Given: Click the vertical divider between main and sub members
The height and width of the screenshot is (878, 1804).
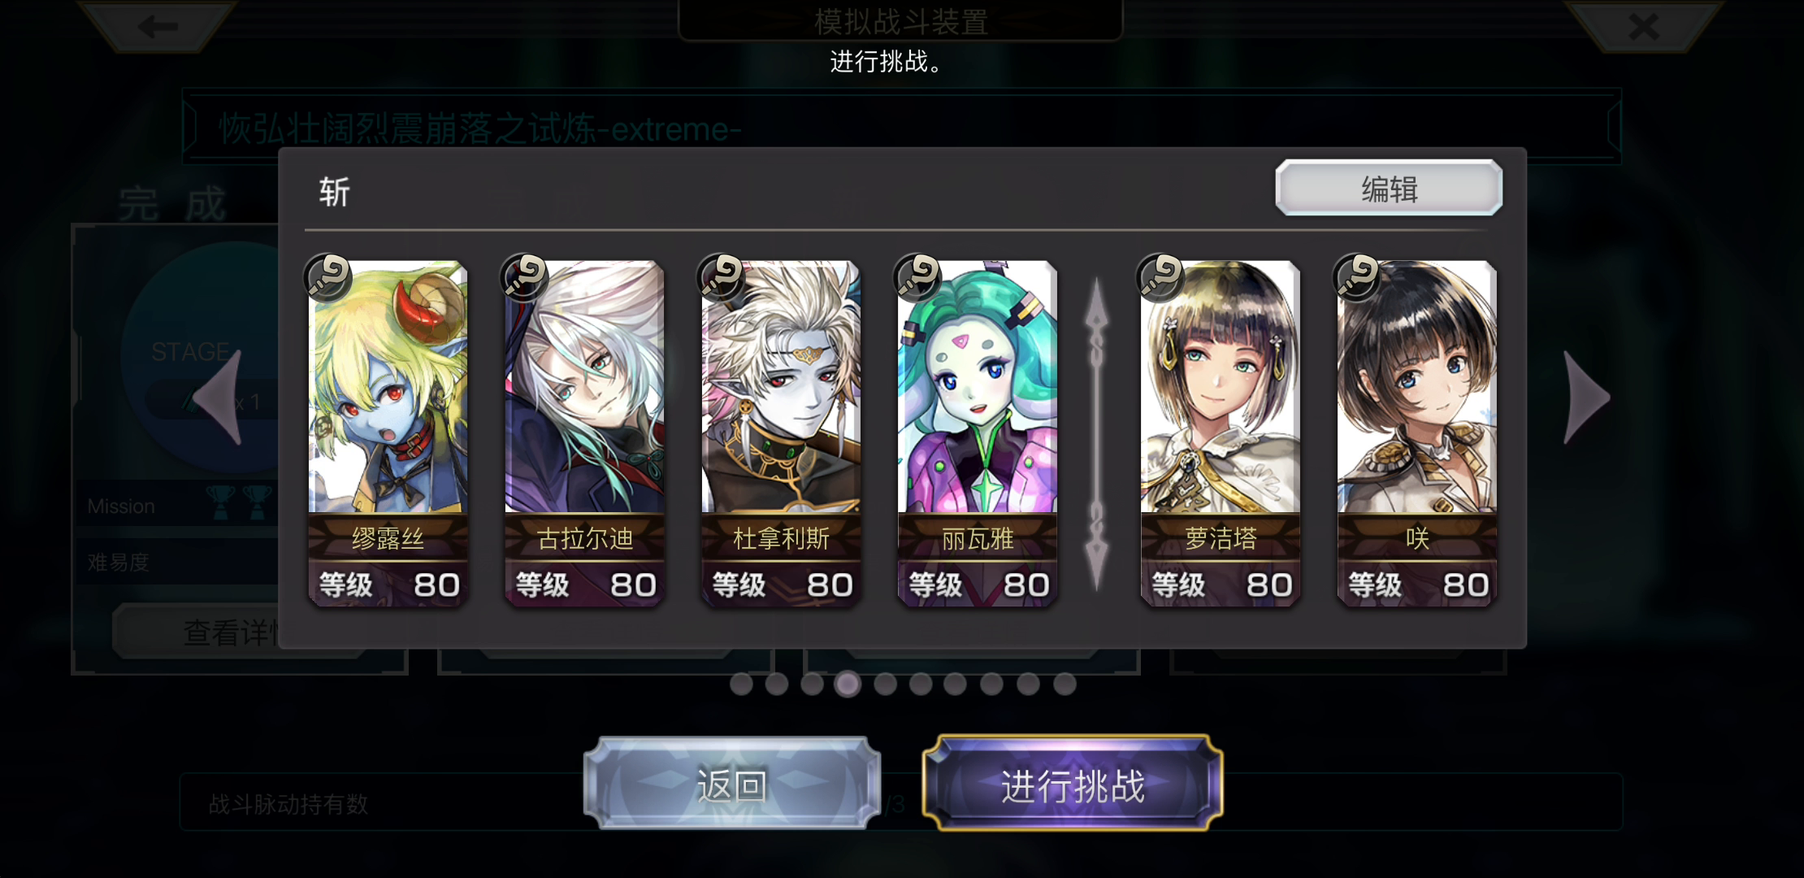Looking at the screenshot, I should 1096,435.
